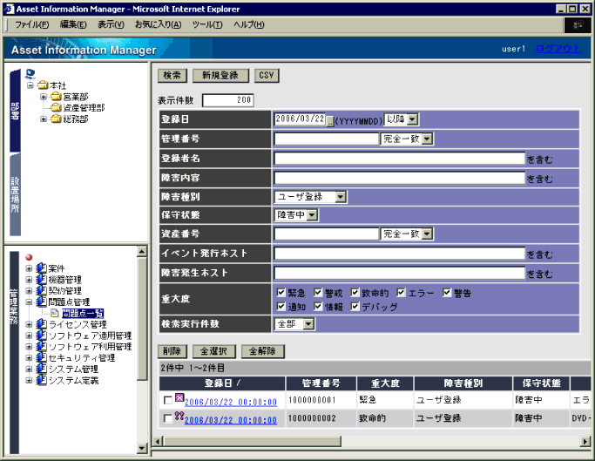This screenshot has width=595, height=461.
Task: Click the 契約管理 book icon
Action: [x=41, y=290]
